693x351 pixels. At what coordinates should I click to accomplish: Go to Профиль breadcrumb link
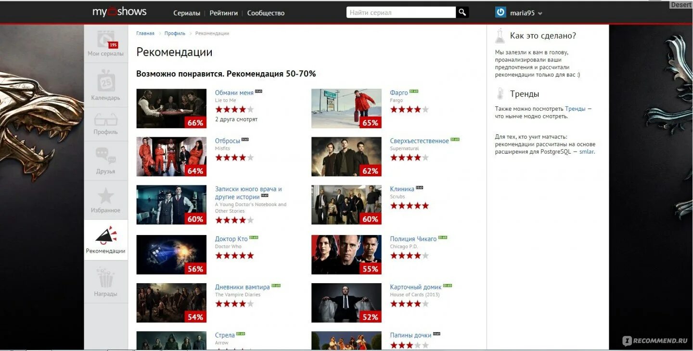coord(175,34)
